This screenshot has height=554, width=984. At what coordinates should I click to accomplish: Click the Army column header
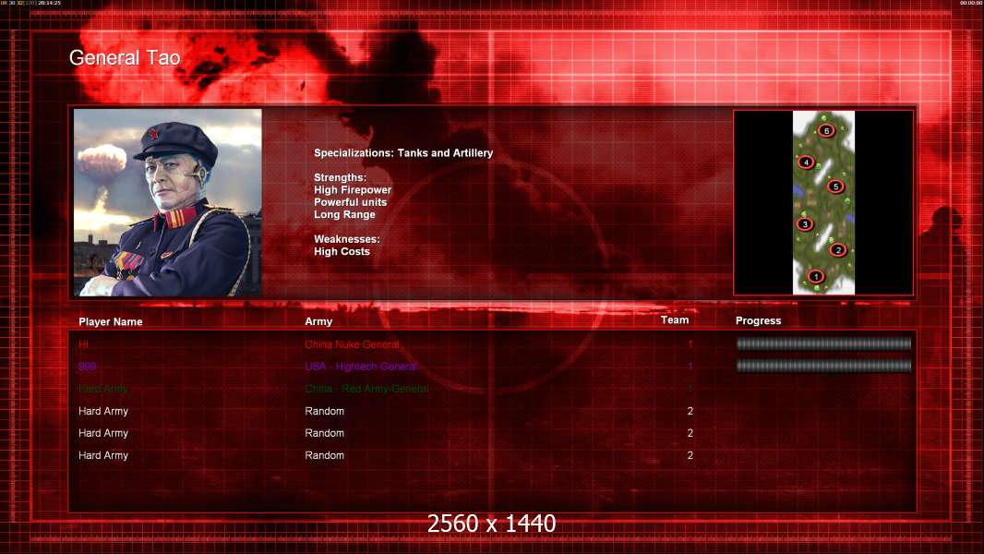[x=318, y=321]
